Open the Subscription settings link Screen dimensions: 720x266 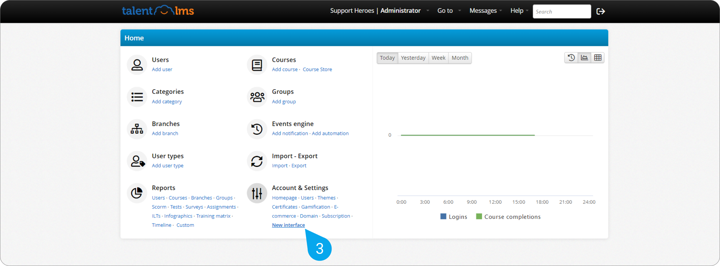click(x=336, y=216)
